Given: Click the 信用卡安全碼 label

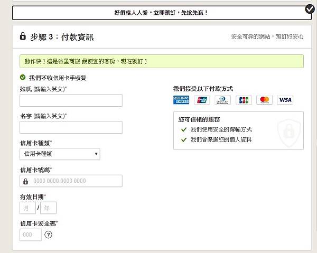Looking at the screenshot, I should [39, 223].
